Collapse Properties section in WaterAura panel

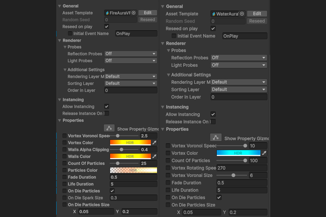163,129
